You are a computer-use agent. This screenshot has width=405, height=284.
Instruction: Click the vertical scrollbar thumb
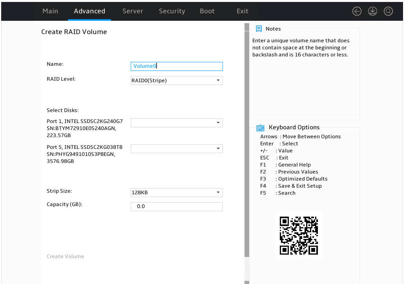pos(247,144)
